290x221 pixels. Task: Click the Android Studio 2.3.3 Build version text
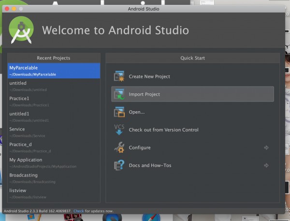tap(37, 211)
